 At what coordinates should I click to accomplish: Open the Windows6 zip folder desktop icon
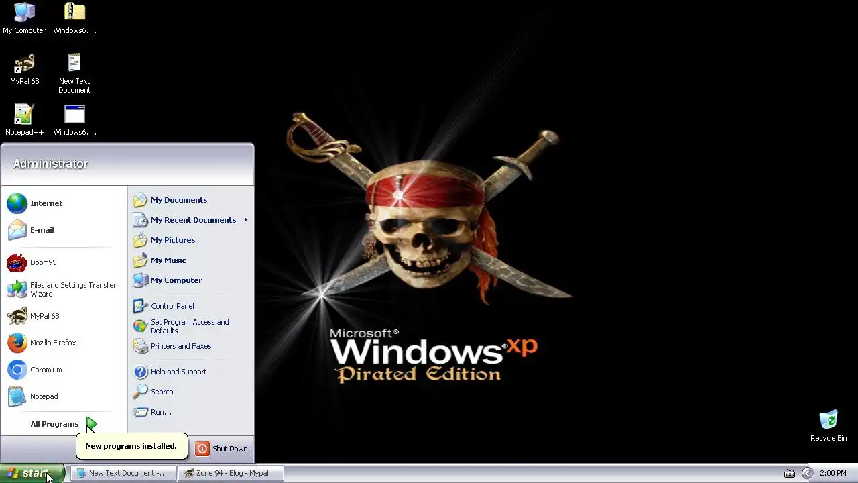(x=74, y=17)
